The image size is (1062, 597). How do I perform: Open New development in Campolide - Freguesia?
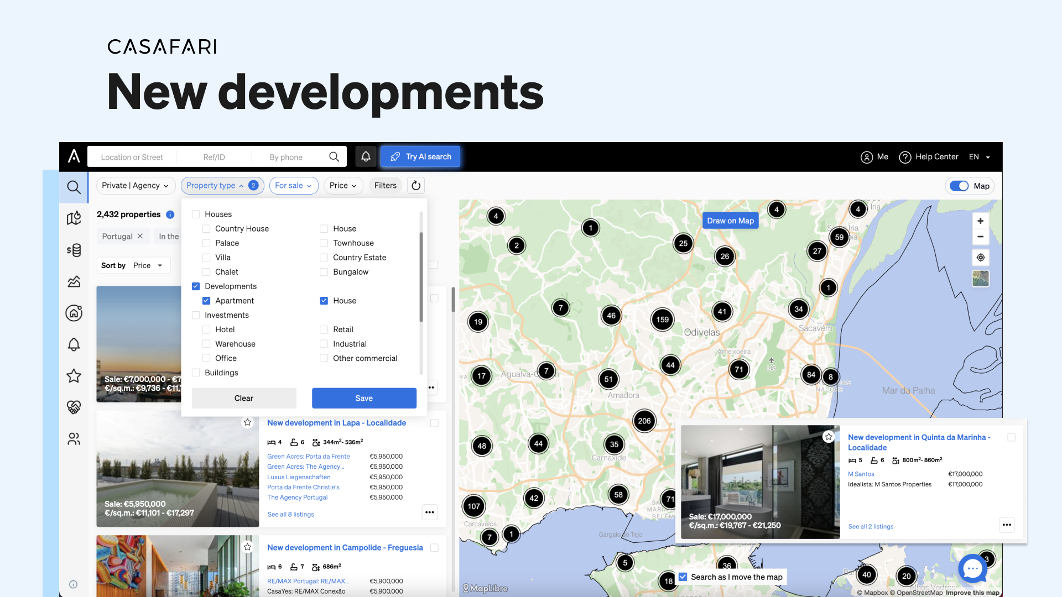(345, 548)
